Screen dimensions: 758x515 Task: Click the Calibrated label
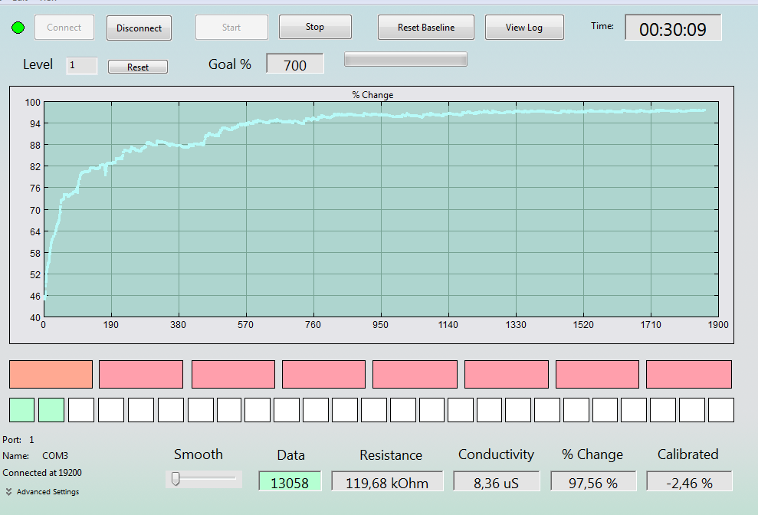click(x=688, y=454)
